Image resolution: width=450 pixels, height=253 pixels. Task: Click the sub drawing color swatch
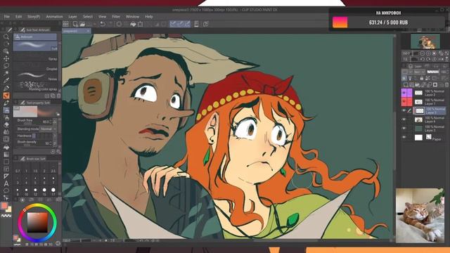click(8, 209)
